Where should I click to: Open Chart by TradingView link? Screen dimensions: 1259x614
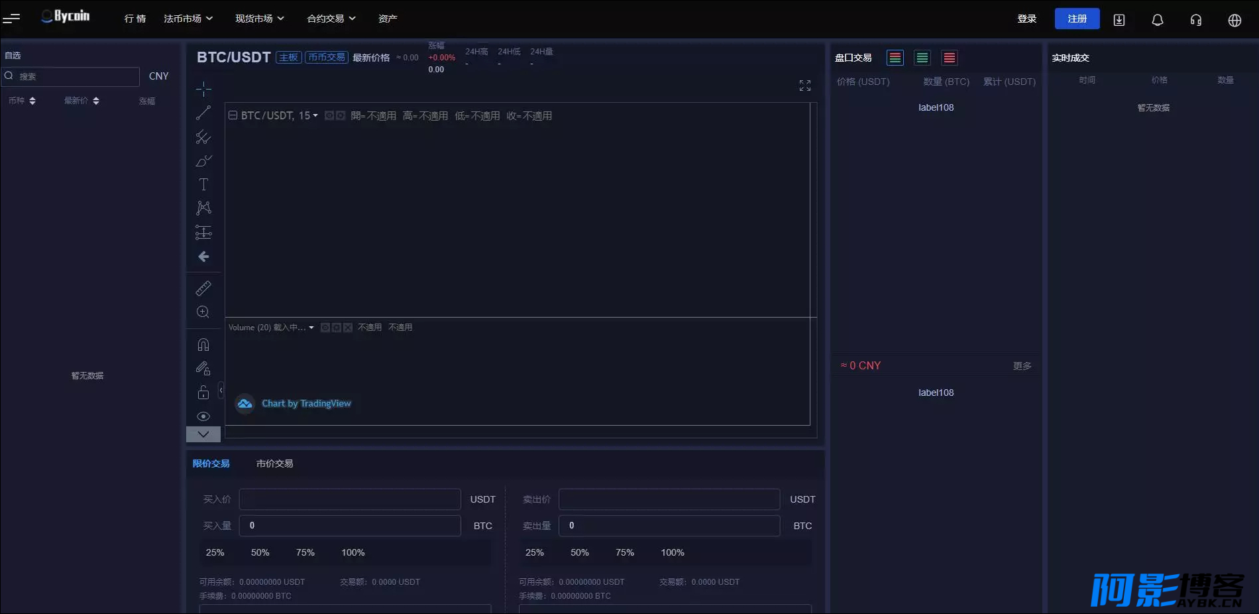[x=306, y=403]
